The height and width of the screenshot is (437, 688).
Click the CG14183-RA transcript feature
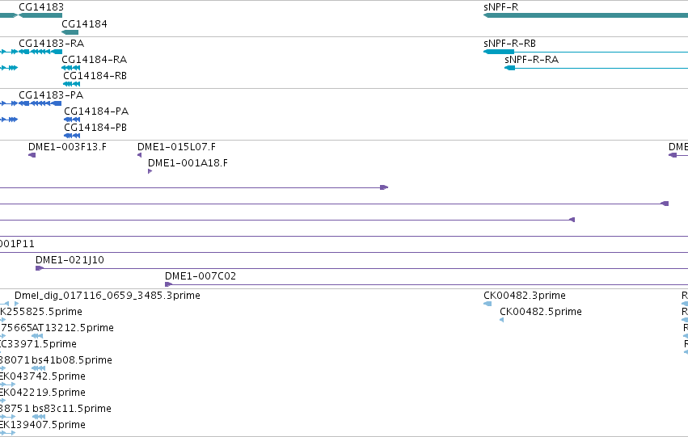pyautogui.click(x=40, y=52)
